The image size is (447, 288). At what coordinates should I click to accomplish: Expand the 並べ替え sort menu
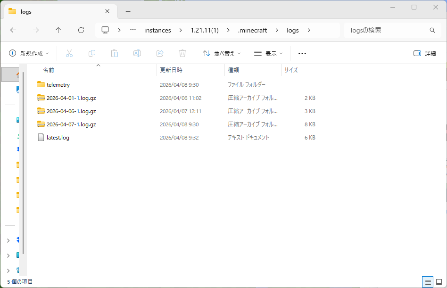pos(222,53)
